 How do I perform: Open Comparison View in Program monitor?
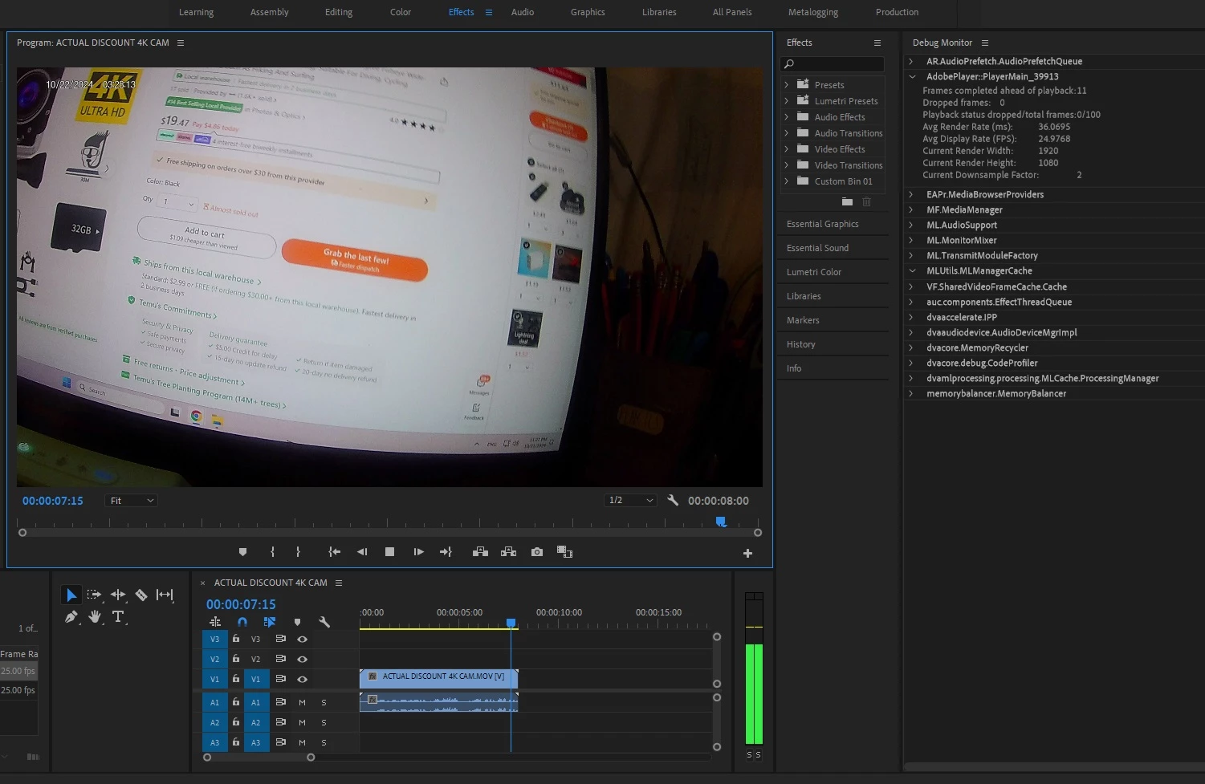(x=564, y=552)
